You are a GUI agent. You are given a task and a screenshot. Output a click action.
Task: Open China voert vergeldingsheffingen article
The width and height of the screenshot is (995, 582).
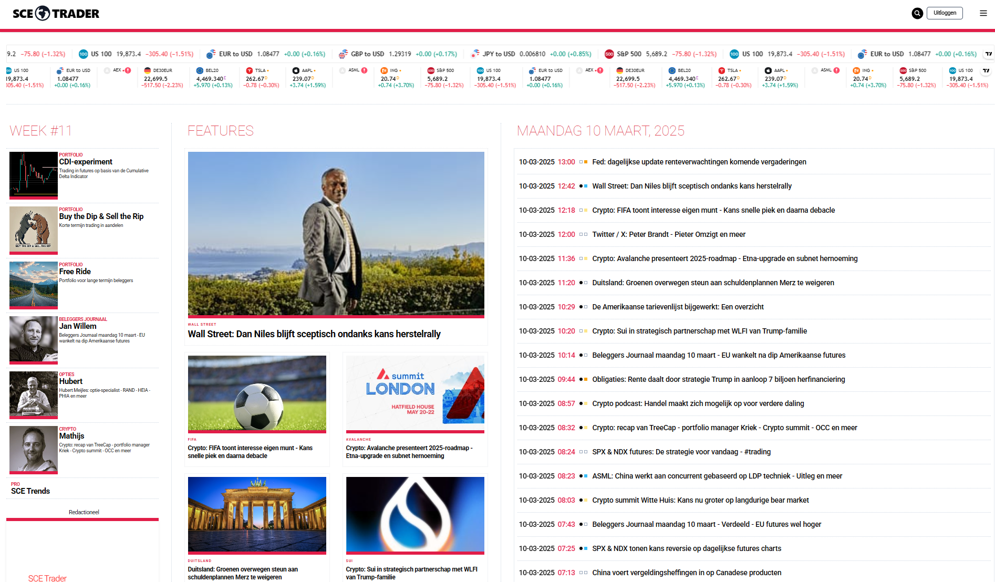click(x=687, y=573)
